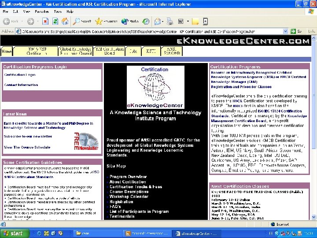
Task: Open dropdown next to Word edit icon
Action: (x=188, y=21)
